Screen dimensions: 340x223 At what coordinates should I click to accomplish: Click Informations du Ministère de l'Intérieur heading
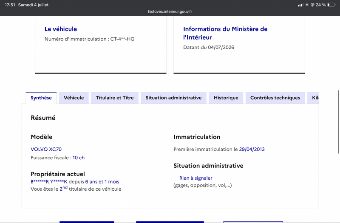pos(225,33)
